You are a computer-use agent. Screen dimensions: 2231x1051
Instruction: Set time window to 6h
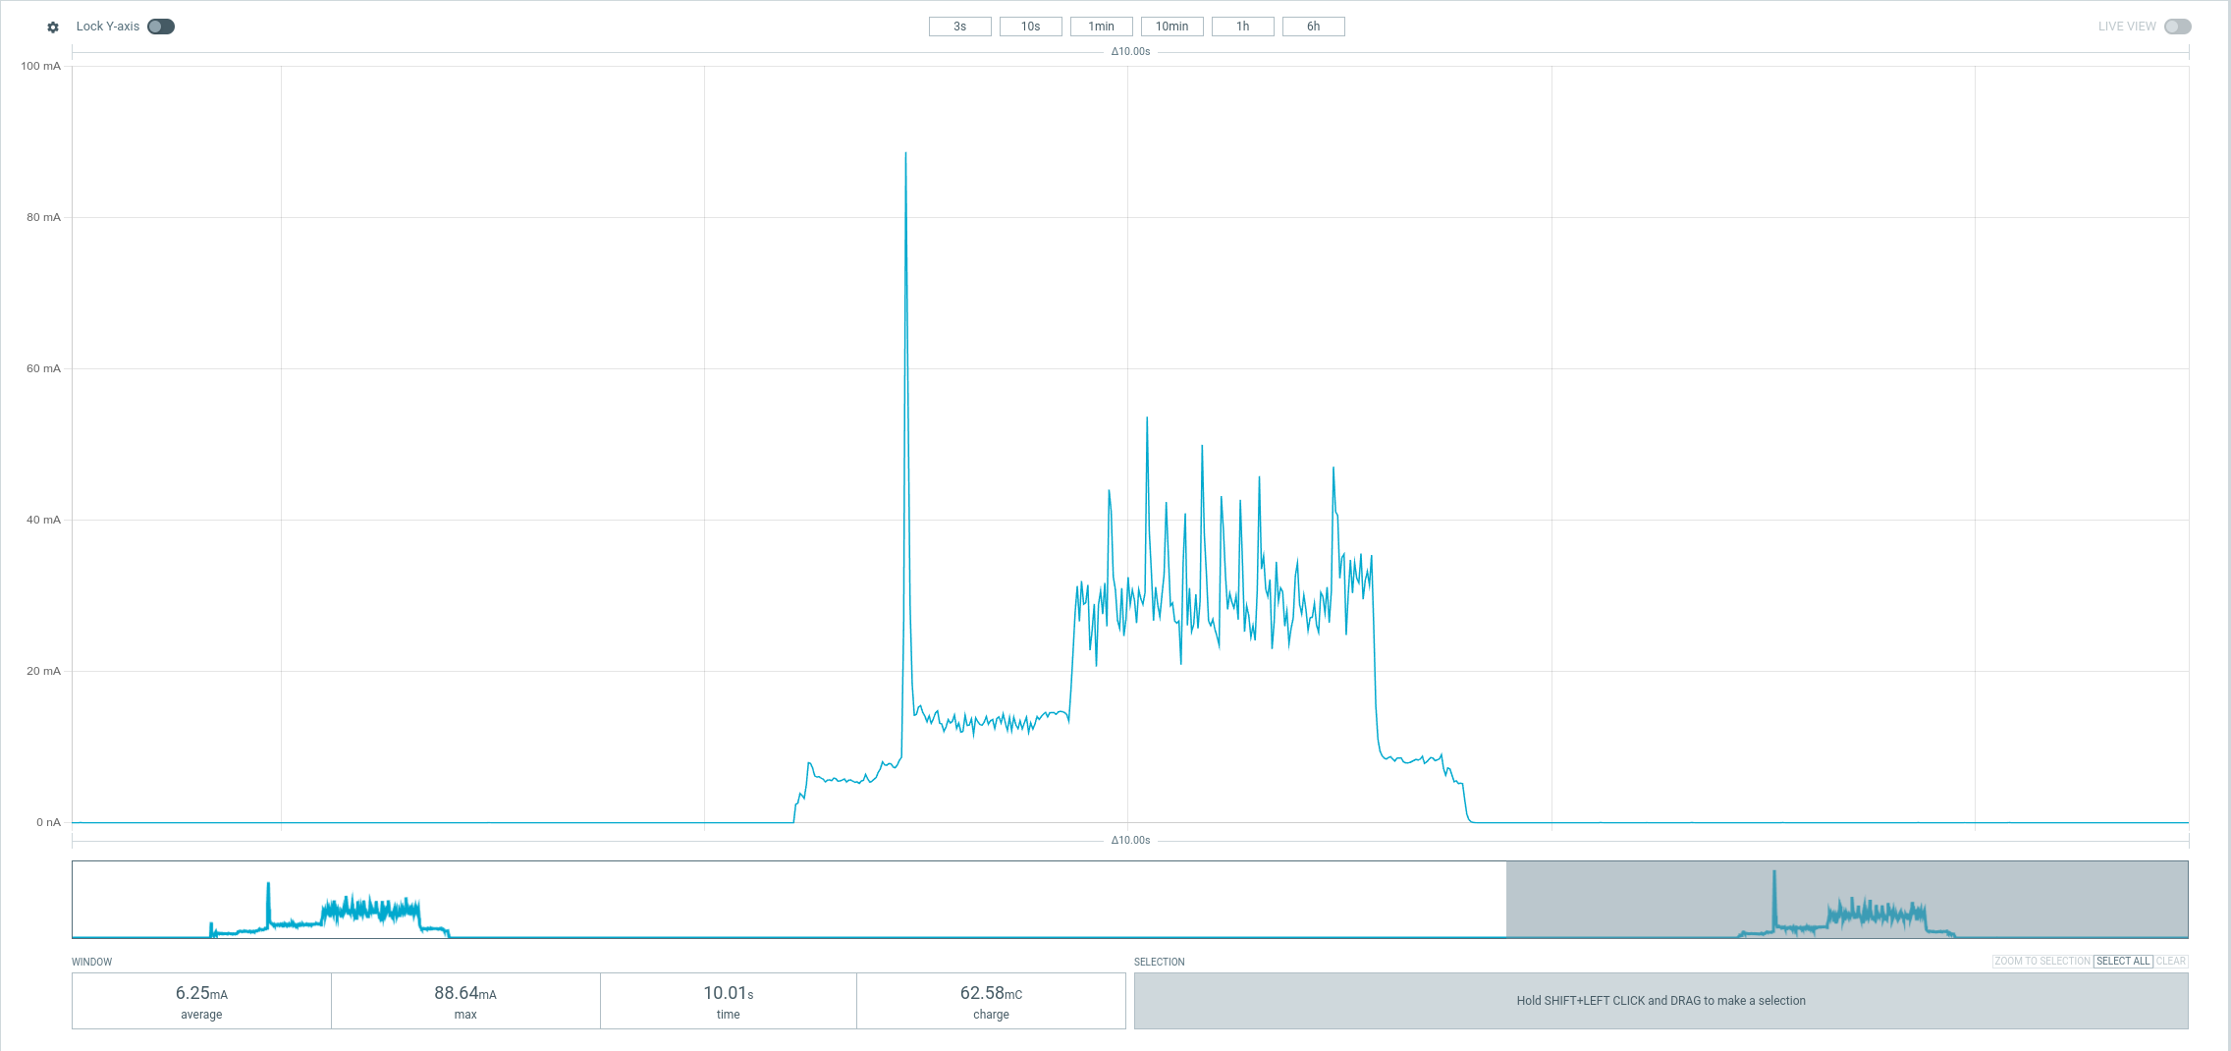1314,27
